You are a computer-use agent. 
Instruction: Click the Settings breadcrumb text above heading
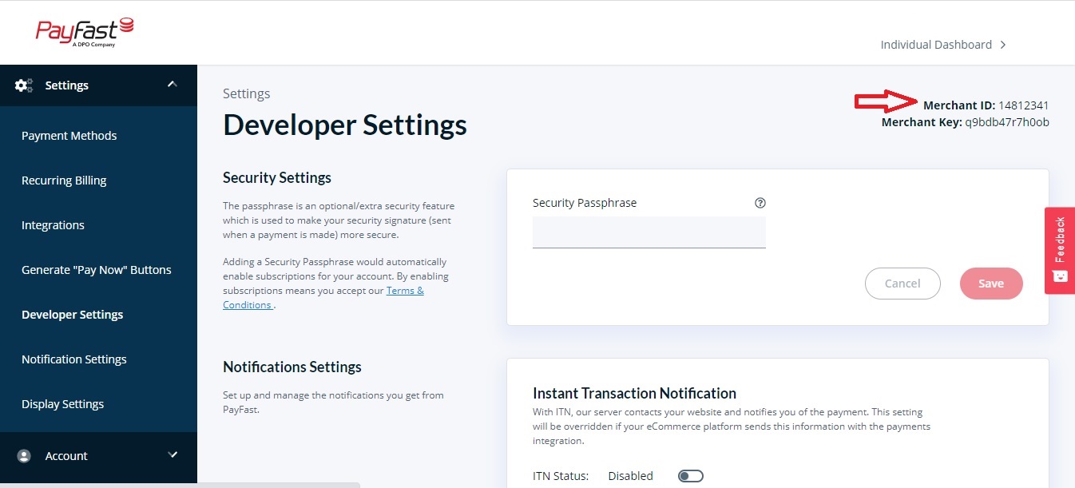(247, 93)
